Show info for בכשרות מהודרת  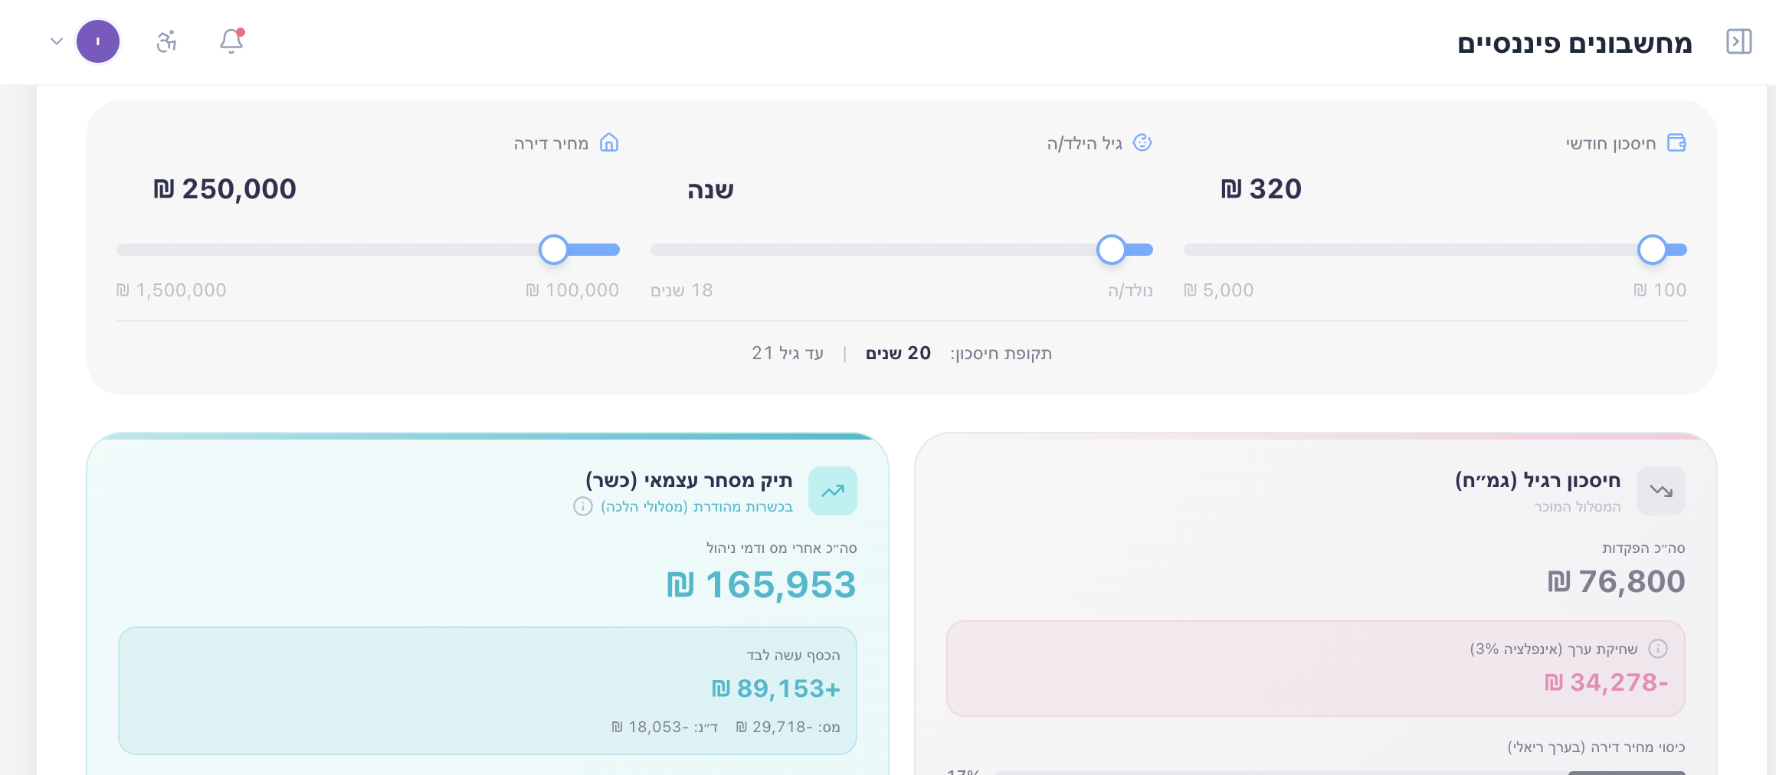pyautogui.click(x=583, y=507)
